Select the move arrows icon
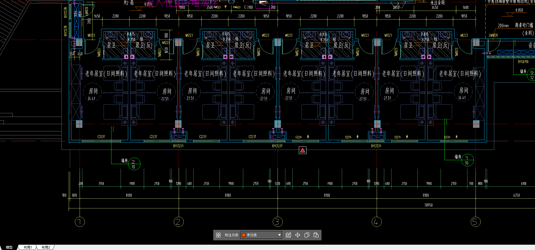This screenshot has height=250, width=535. coord(298,235)
